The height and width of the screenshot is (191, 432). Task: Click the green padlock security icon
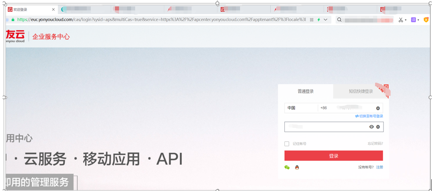tap(13, 20)
